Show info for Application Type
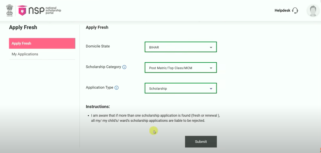Viewport: 321px width, 153px height. [116, 88]
